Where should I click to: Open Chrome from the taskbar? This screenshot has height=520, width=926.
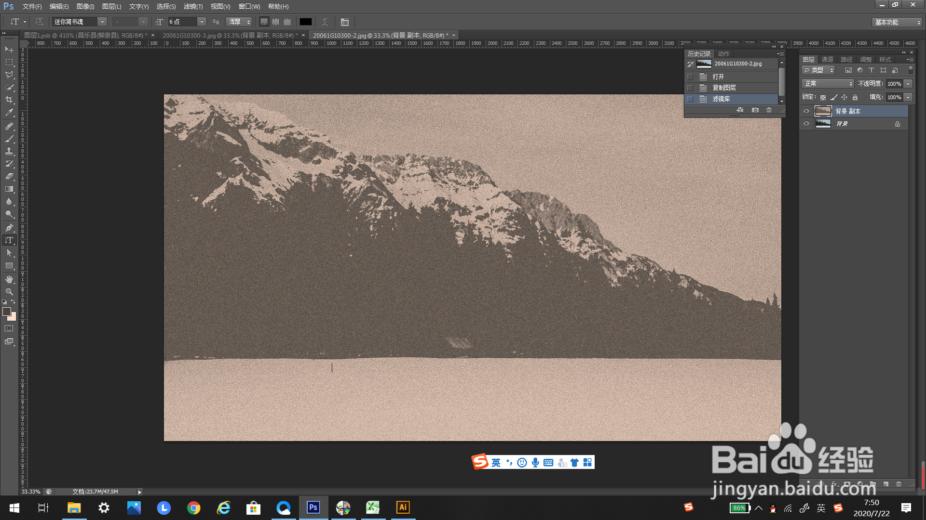(194, 507)
